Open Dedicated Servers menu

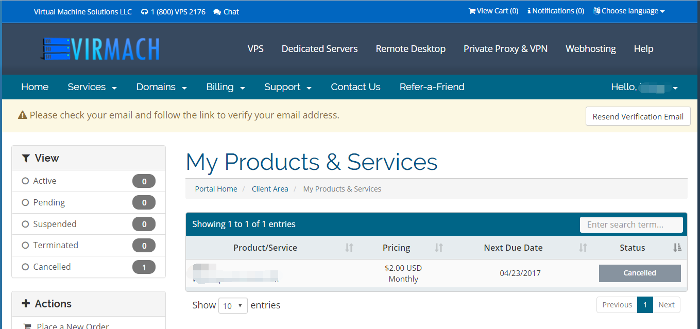320,49
